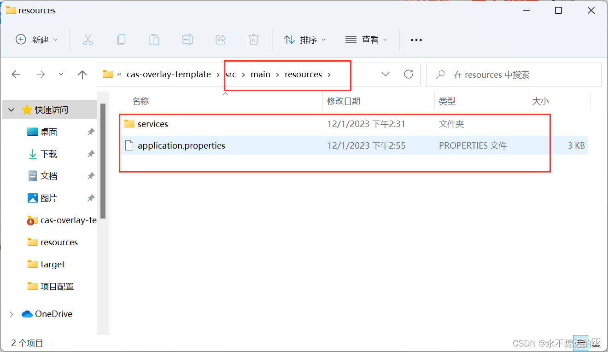Click the Share icon in toolbar
The width and height of the screenshot is (608, 352).
pos(221,40)
